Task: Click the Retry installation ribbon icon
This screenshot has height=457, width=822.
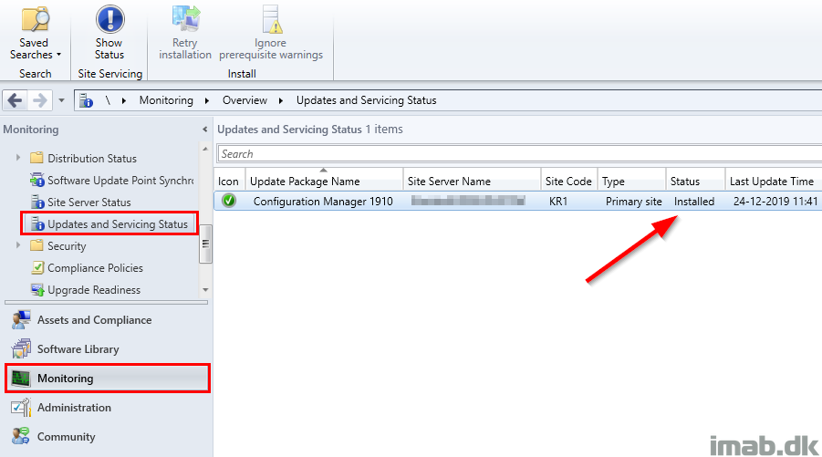Action: [x=185, y=18]
